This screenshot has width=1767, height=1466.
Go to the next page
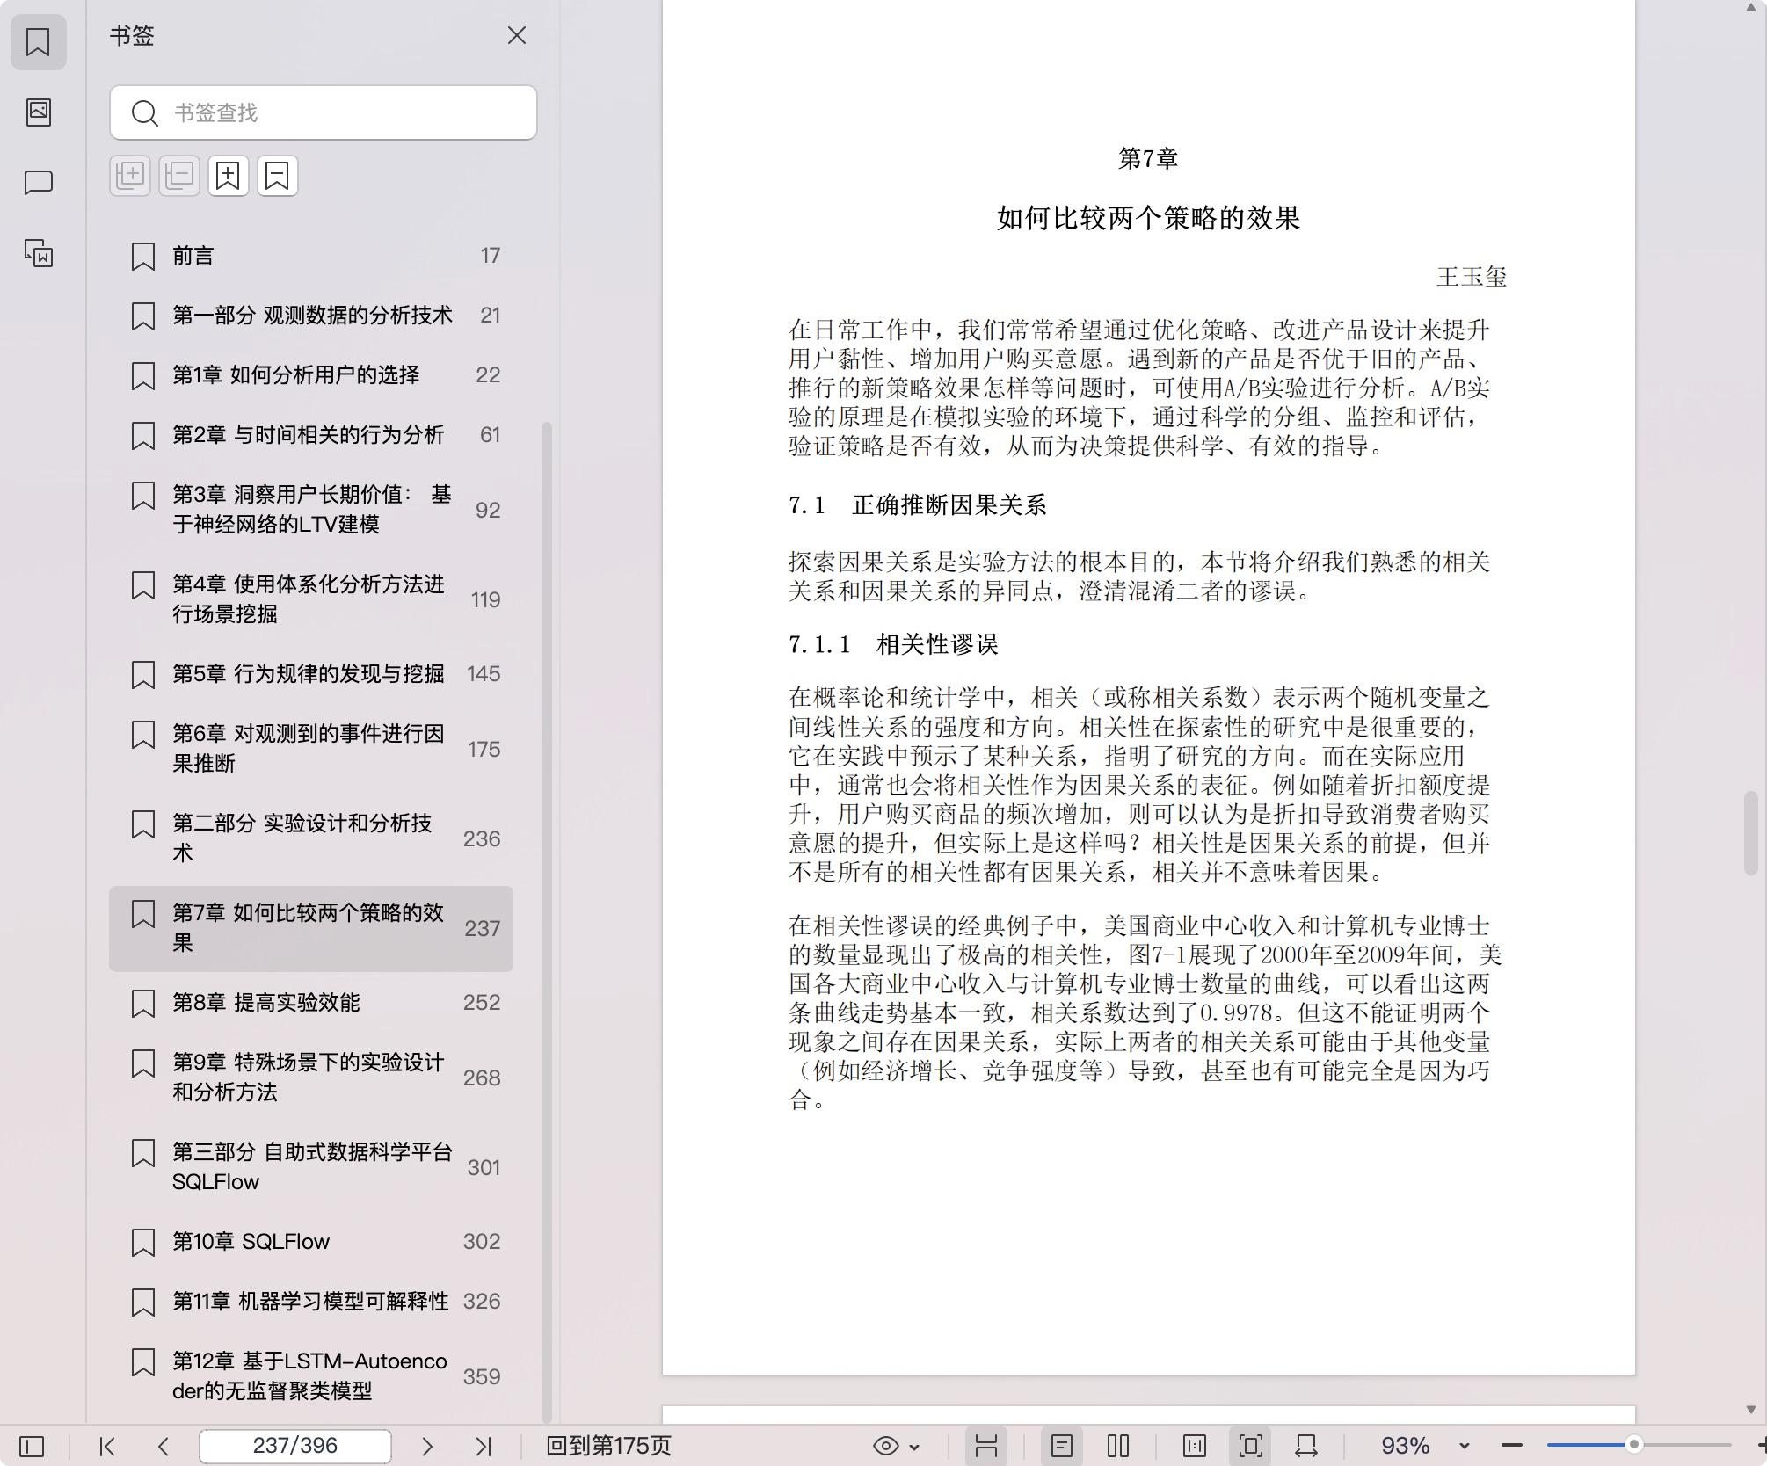pos(427,1446)
